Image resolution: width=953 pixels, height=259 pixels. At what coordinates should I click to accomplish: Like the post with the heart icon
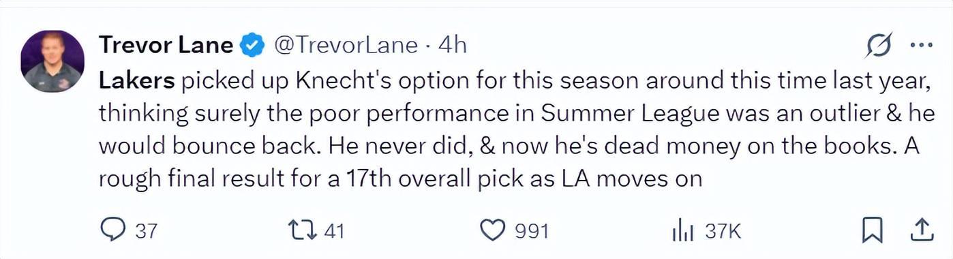493,231
